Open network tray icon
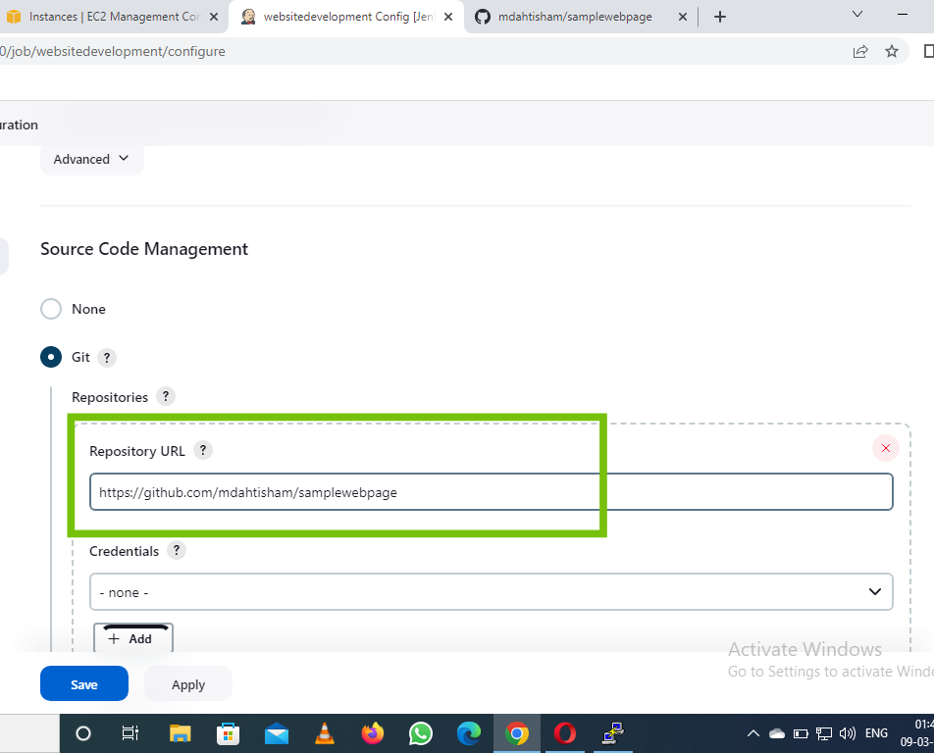The height and width of the screenshot is (753, 934). (x=824, y=733)
